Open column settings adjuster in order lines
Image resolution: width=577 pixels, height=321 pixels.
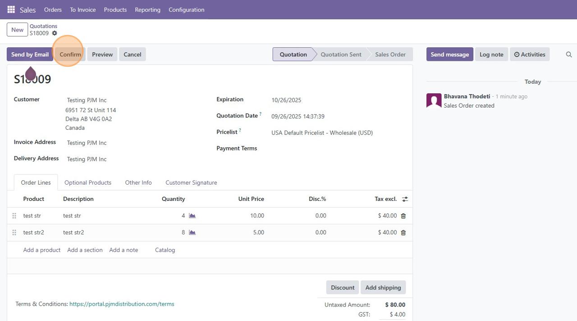click(x=405, y=199)
